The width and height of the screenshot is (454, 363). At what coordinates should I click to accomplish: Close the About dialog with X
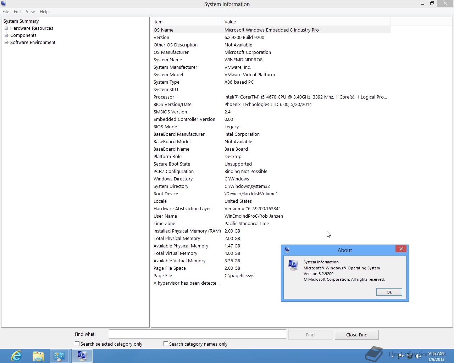pos(401,248)
